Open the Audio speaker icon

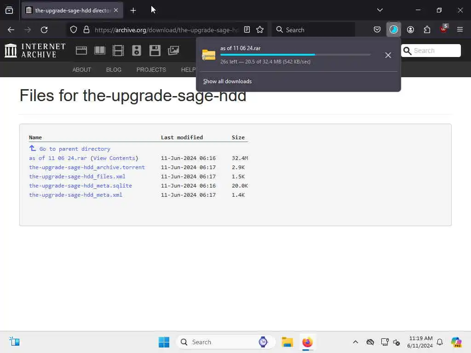(x=136, y=51)
